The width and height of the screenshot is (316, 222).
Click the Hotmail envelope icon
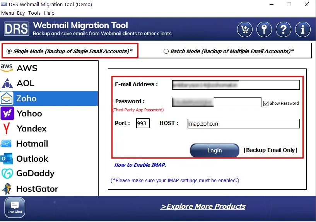(6, 143)
